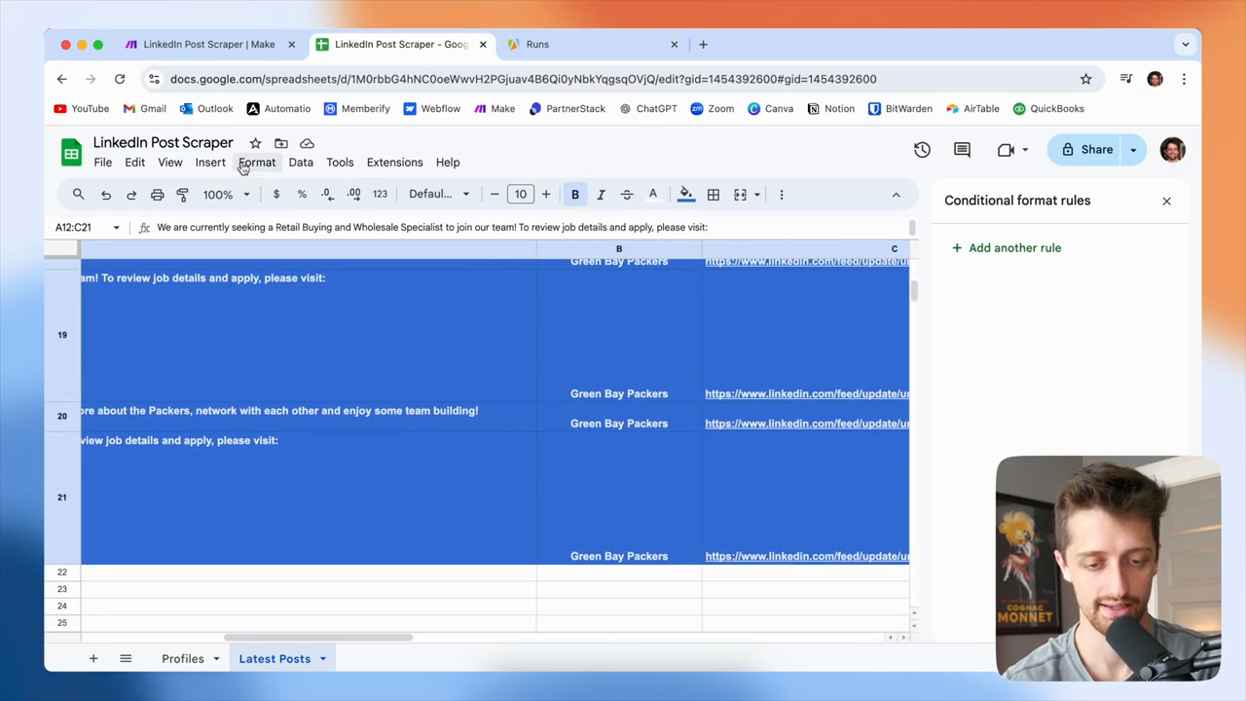The width and height of the screenshot is (1246, 701).
Task: Print the spreadsheet via printer icon
Action: 157,195
